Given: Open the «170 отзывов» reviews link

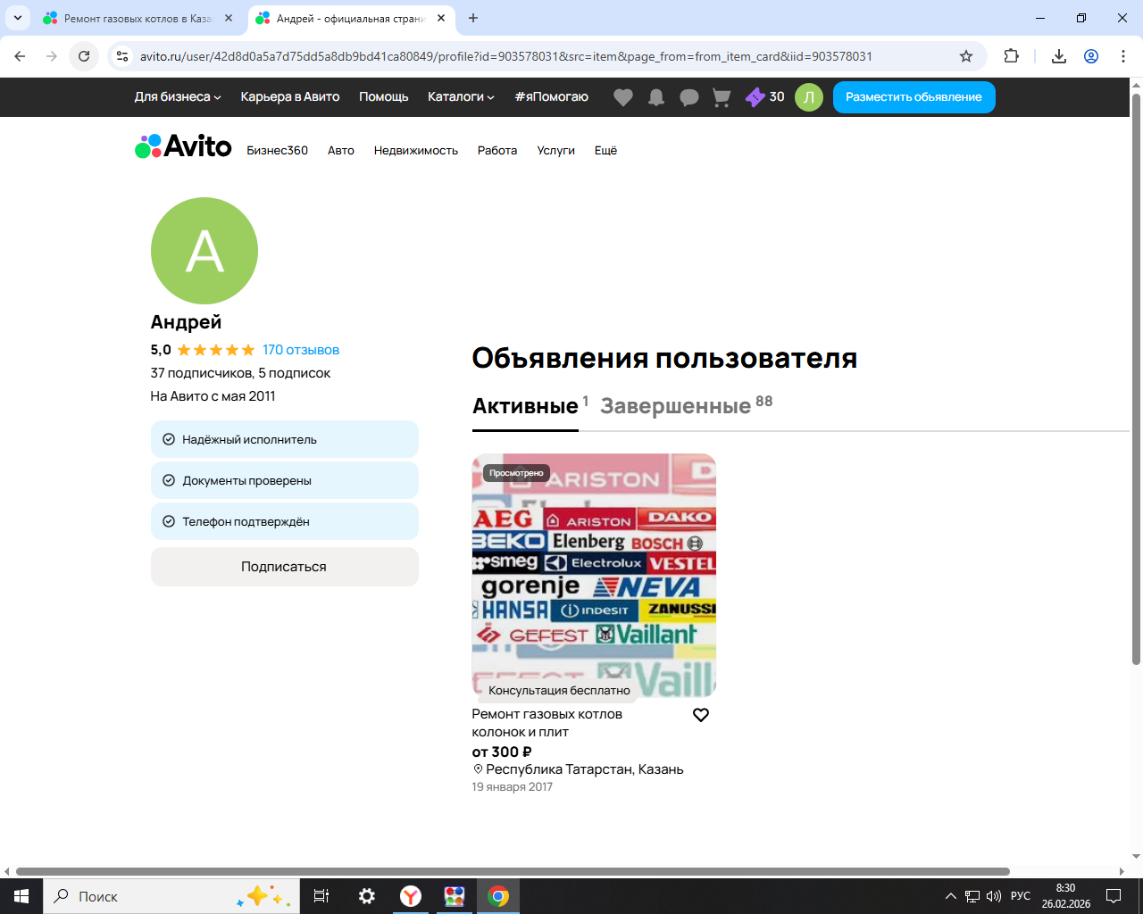Looking at the screenshot, I should coord(301,350).
